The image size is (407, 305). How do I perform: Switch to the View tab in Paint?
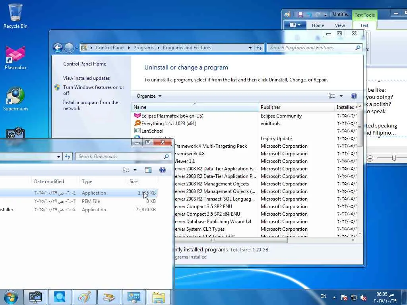click(x=340, y=25)
